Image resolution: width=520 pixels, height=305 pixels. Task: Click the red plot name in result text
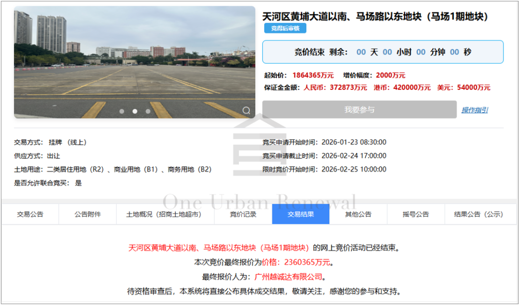tap(219, 248)
